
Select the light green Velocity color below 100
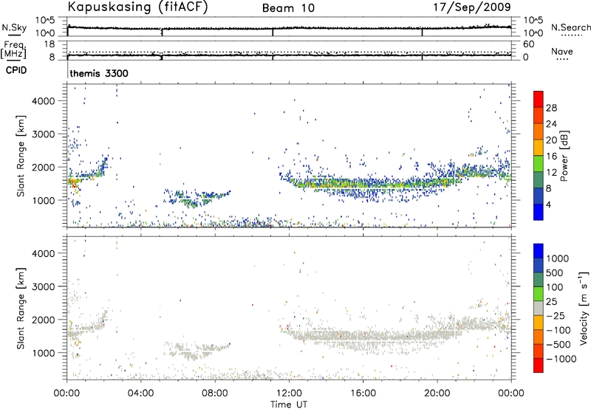(x=539, y=294)
